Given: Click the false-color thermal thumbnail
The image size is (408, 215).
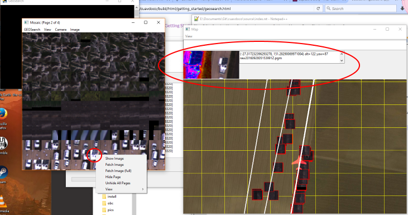Looking at the screenshot, I should (198, 65).
